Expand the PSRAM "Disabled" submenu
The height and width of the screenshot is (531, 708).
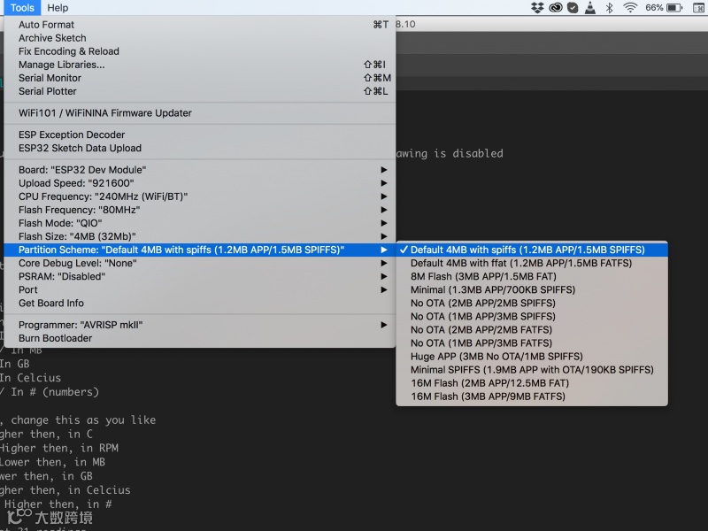[200, 276]
